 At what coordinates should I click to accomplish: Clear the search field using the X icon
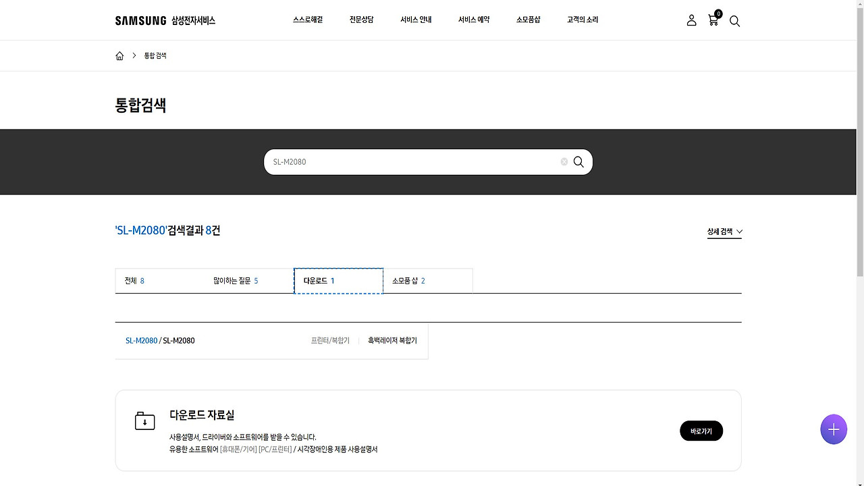click(564, 161)
